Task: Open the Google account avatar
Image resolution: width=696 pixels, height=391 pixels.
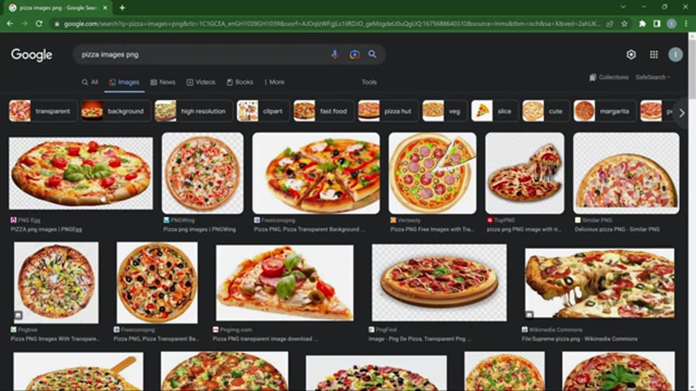Action: pyautogui.click(x=675, y=54)
